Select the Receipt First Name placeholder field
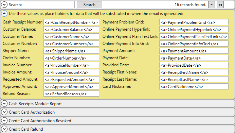Viewport: 235px width, 133px height. pos(194,72)
